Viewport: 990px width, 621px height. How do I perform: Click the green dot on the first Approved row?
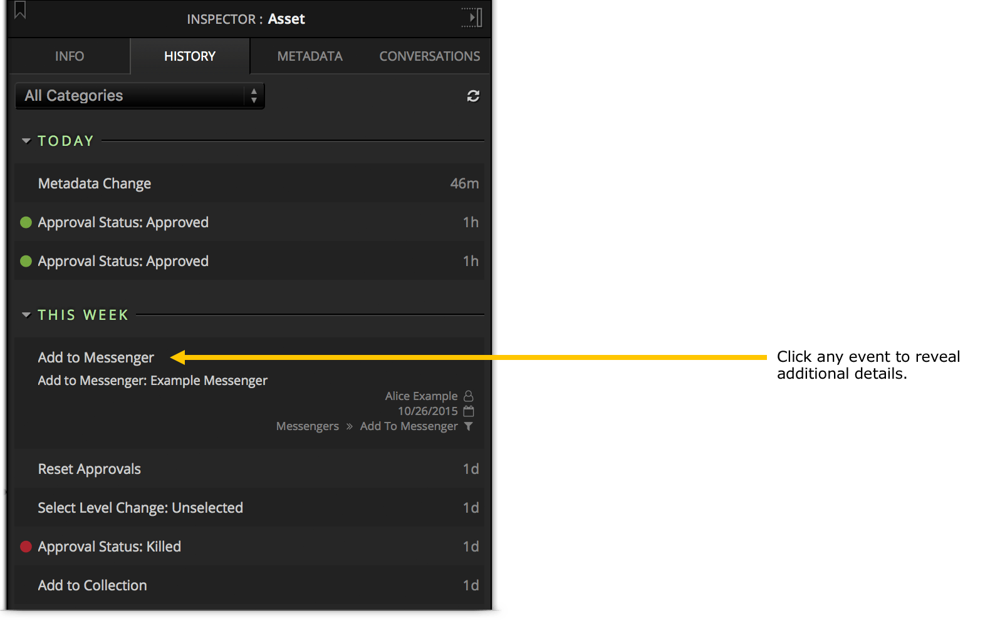(x=26, y=222)
